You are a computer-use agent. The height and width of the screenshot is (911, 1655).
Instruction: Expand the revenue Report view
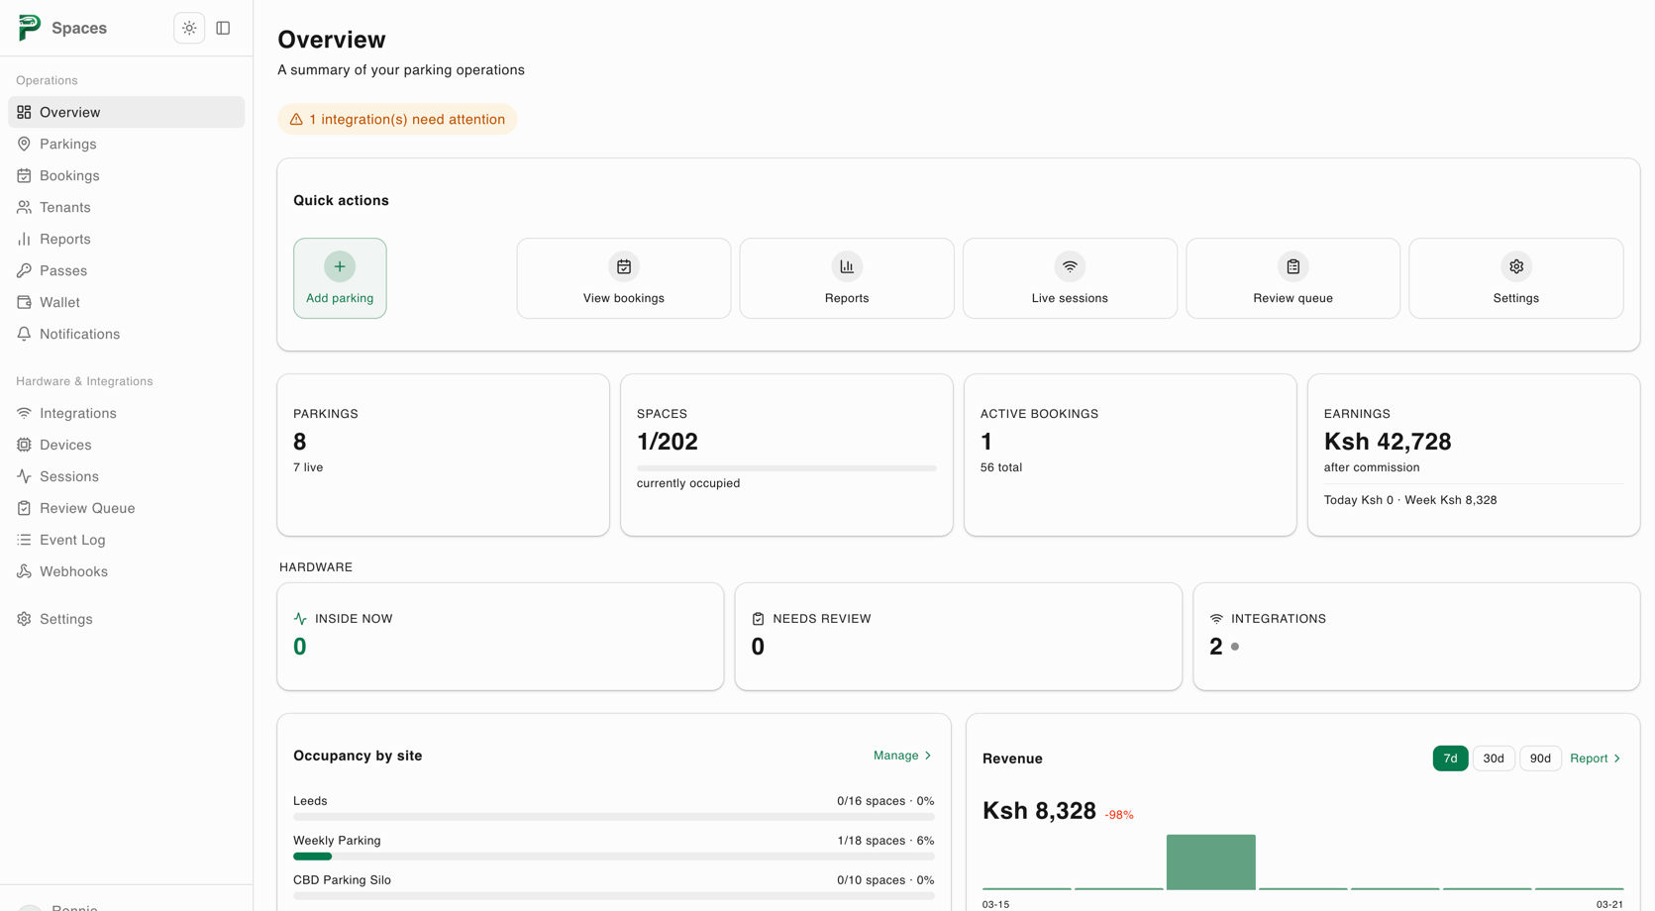pos(1594,758)
